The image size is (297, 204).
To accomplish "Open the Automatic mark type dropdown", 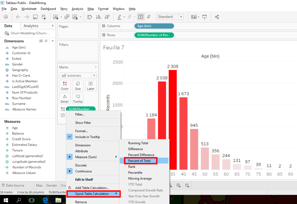I will (77, 75).
